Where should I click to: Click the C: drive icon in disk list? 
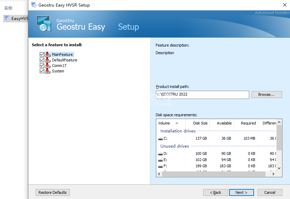point(160,139)
